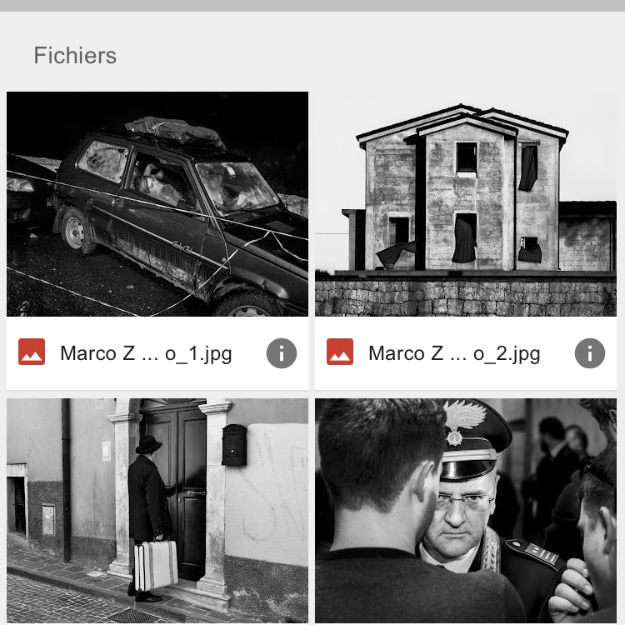The width and height of the screenshot is (625, 625).
Task: Click the o_1.jpg file card footer
Action: click(157, 353)
